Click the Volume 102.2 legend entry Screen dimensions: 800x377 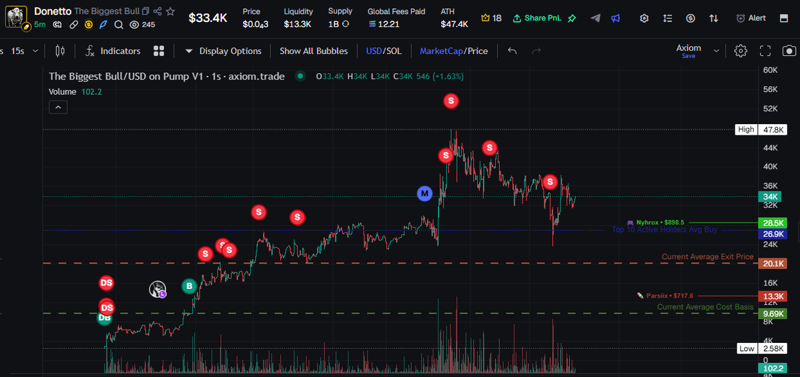pos(75,92)
